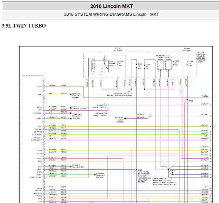
Task: Click Battery Junction Box label
Action: pos(201,57)
